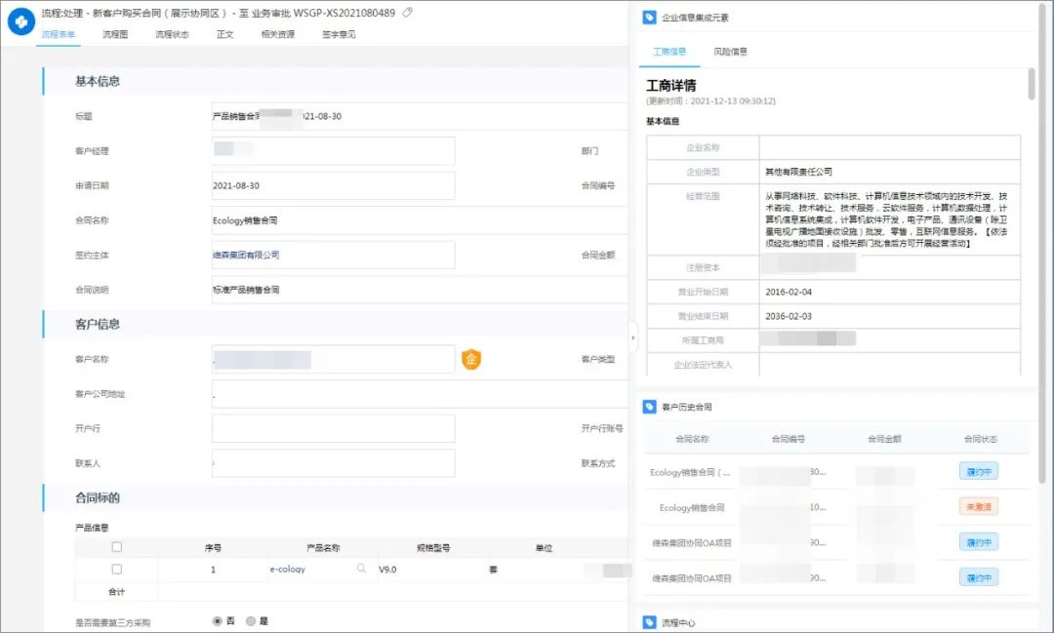The image size is (1054, 633).
Task: Open the e-cology product name link
Action: [x=288, y=570]
